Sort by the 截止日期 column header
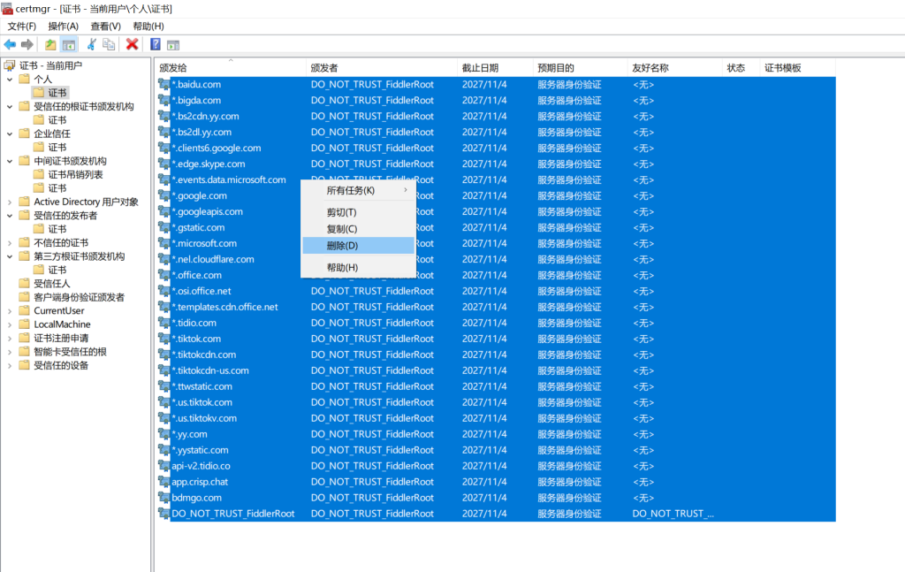This screenshot has height=572, width=905. (x=495, y=67)
